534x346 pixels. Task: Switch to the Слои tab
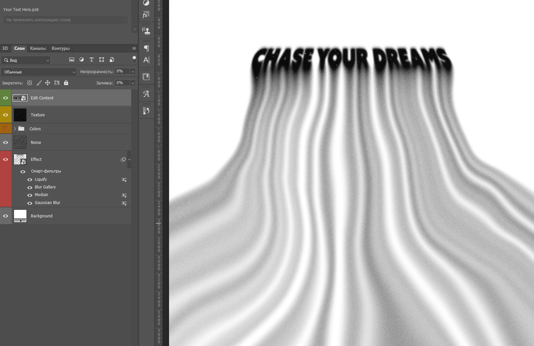coord(20,48)
